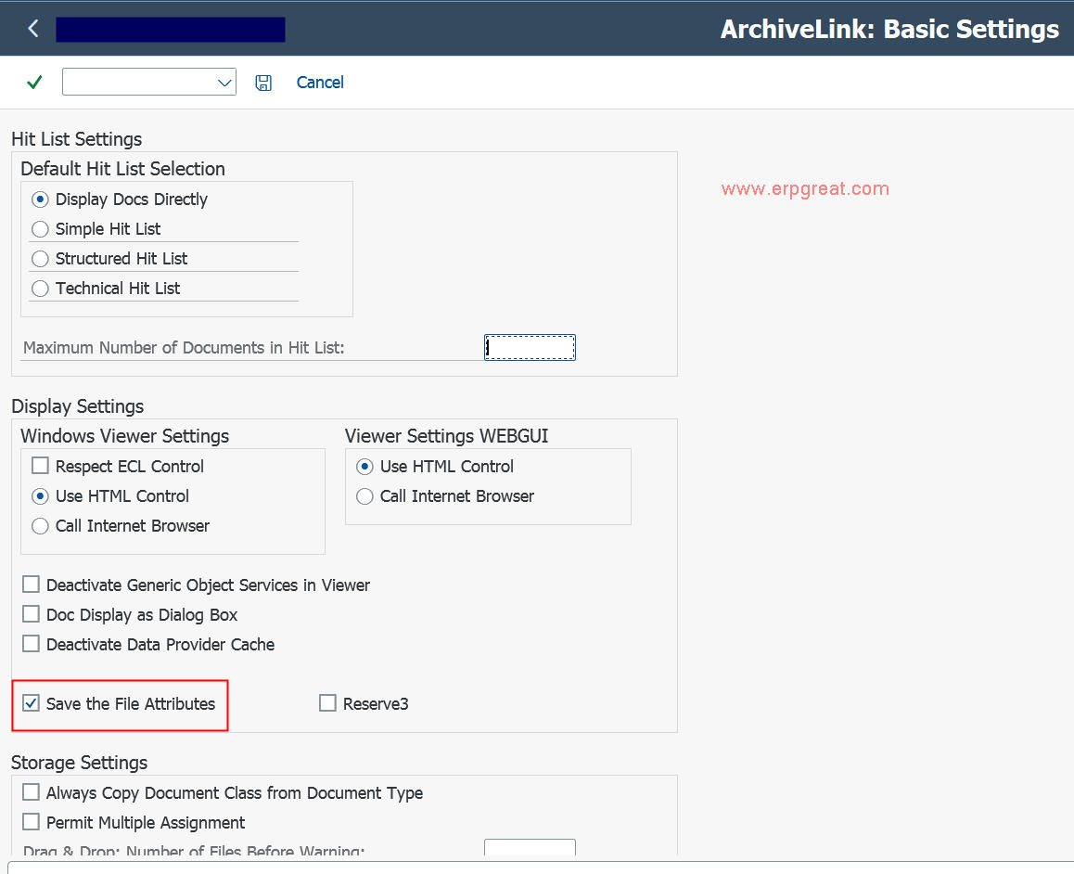Screen dimensions: 1074x874
Task: Select Structured Hit List option
Action: pyautogui.click(x=40, y=259)
